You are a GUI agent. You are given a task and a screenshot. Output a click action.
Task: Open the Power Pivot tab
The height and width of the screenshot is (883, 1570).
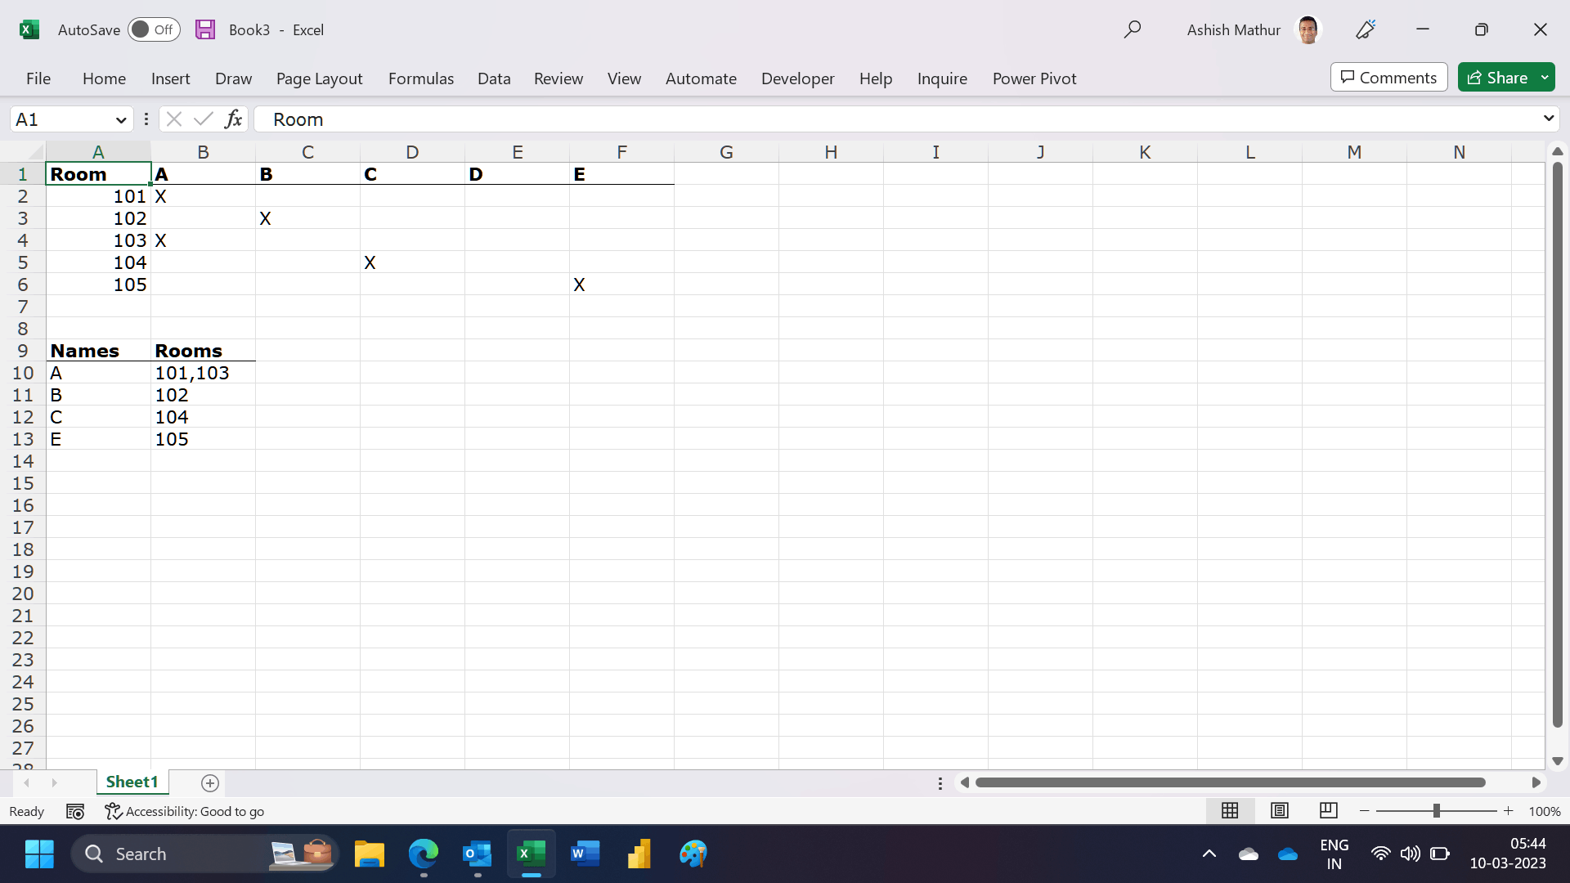1034,78
